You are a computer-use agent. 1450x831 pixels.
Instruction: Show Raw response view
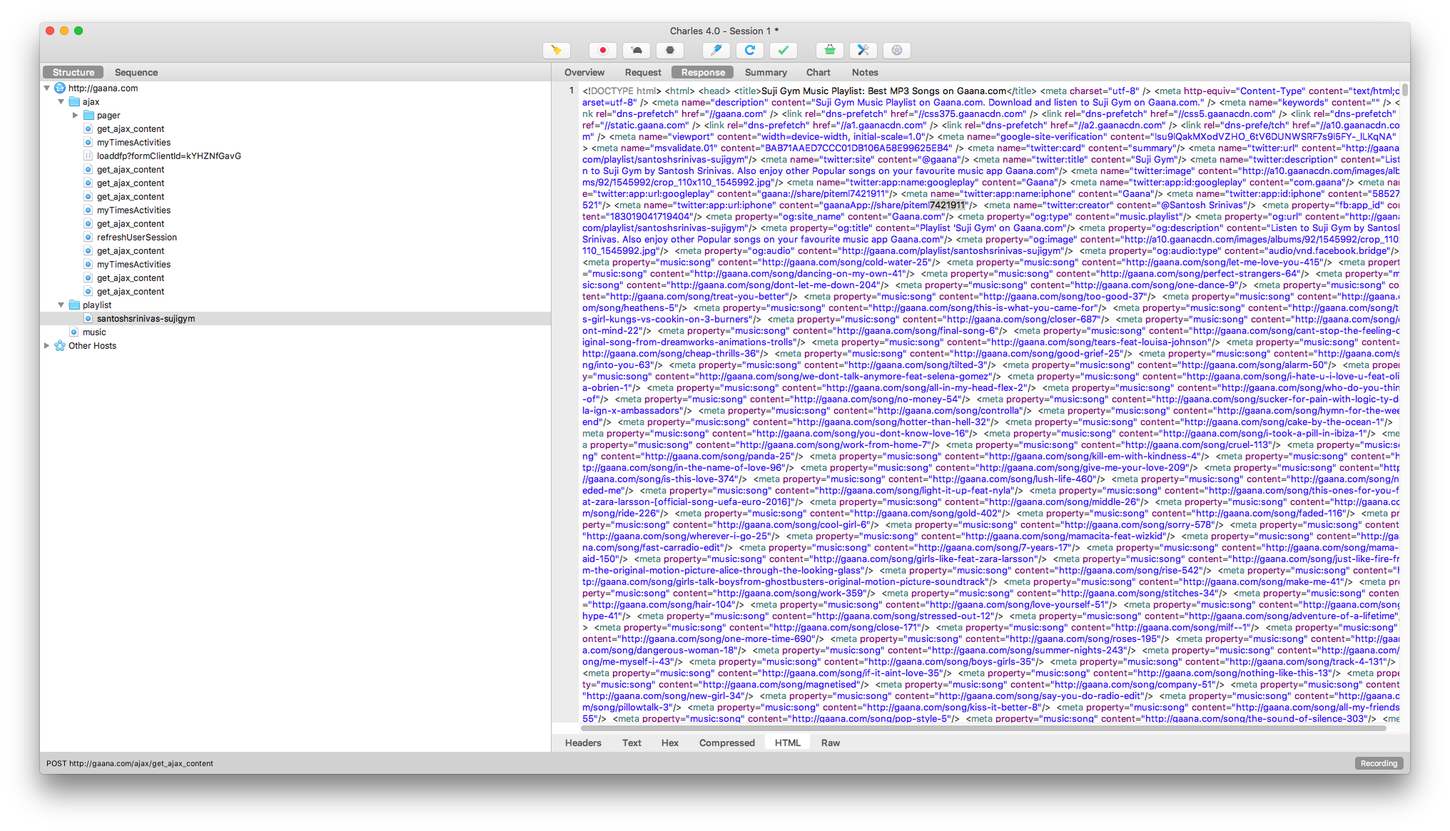831,743
